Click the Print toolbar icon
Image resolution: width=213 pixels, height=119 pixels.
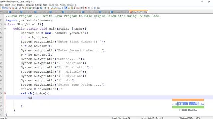tap(16, 8)
